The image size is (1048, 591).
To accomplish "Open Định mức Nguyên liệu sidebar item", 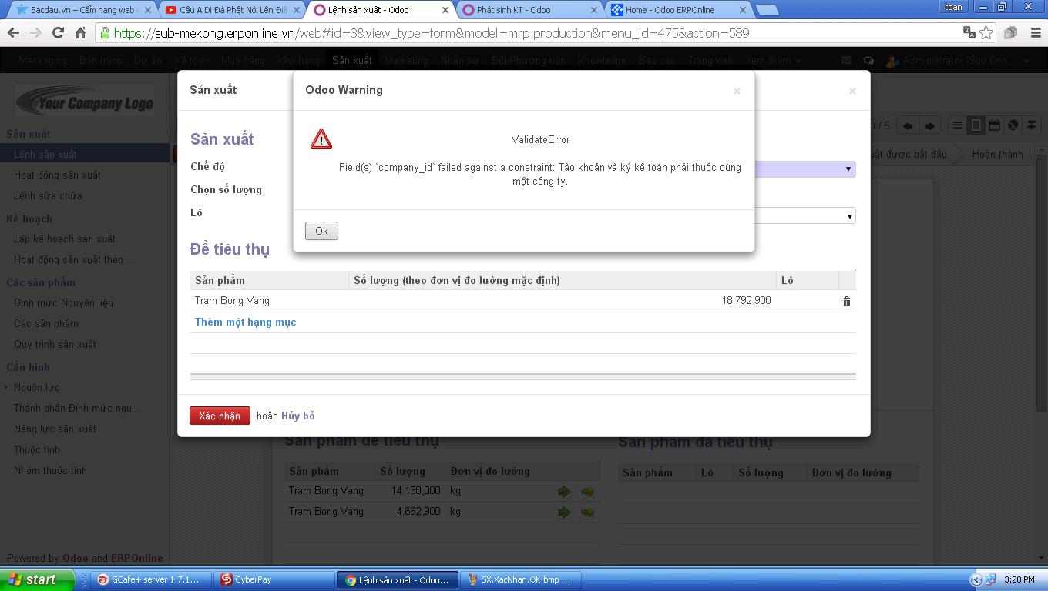I will 63,302.
